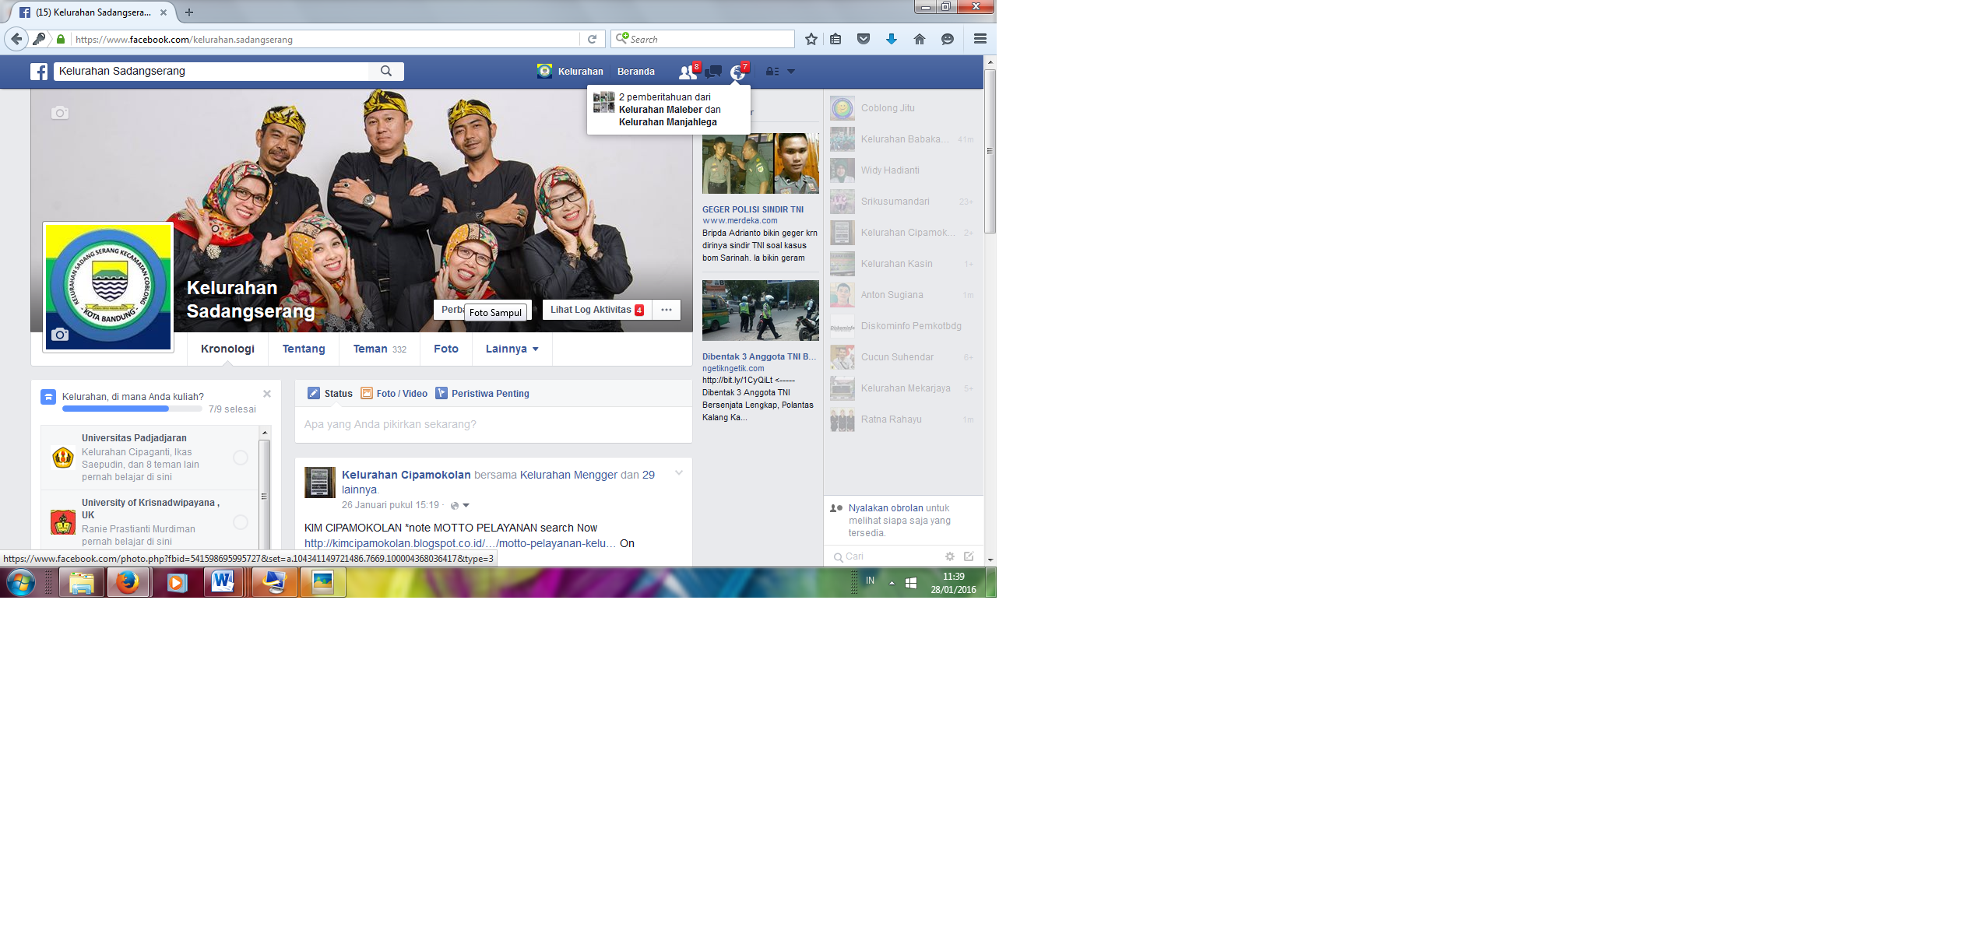
Task: Click the Lihat Log Aktivitas button
Action: [593, 309]
